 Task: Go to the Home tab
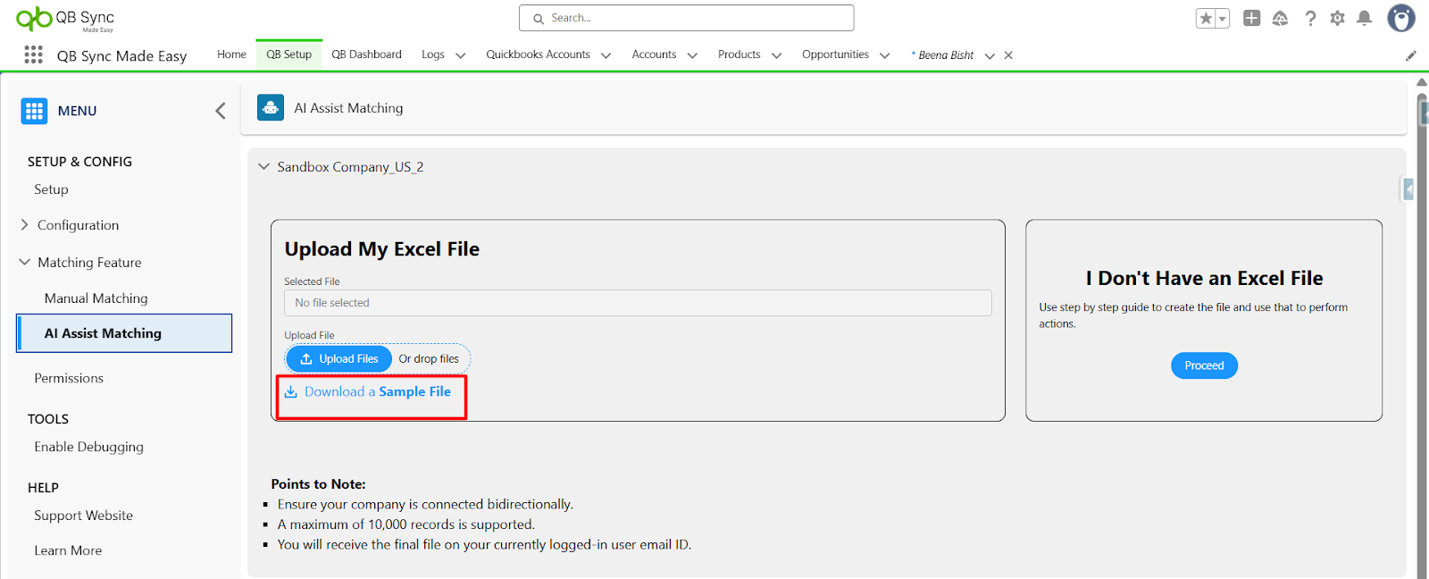[231, 55]
